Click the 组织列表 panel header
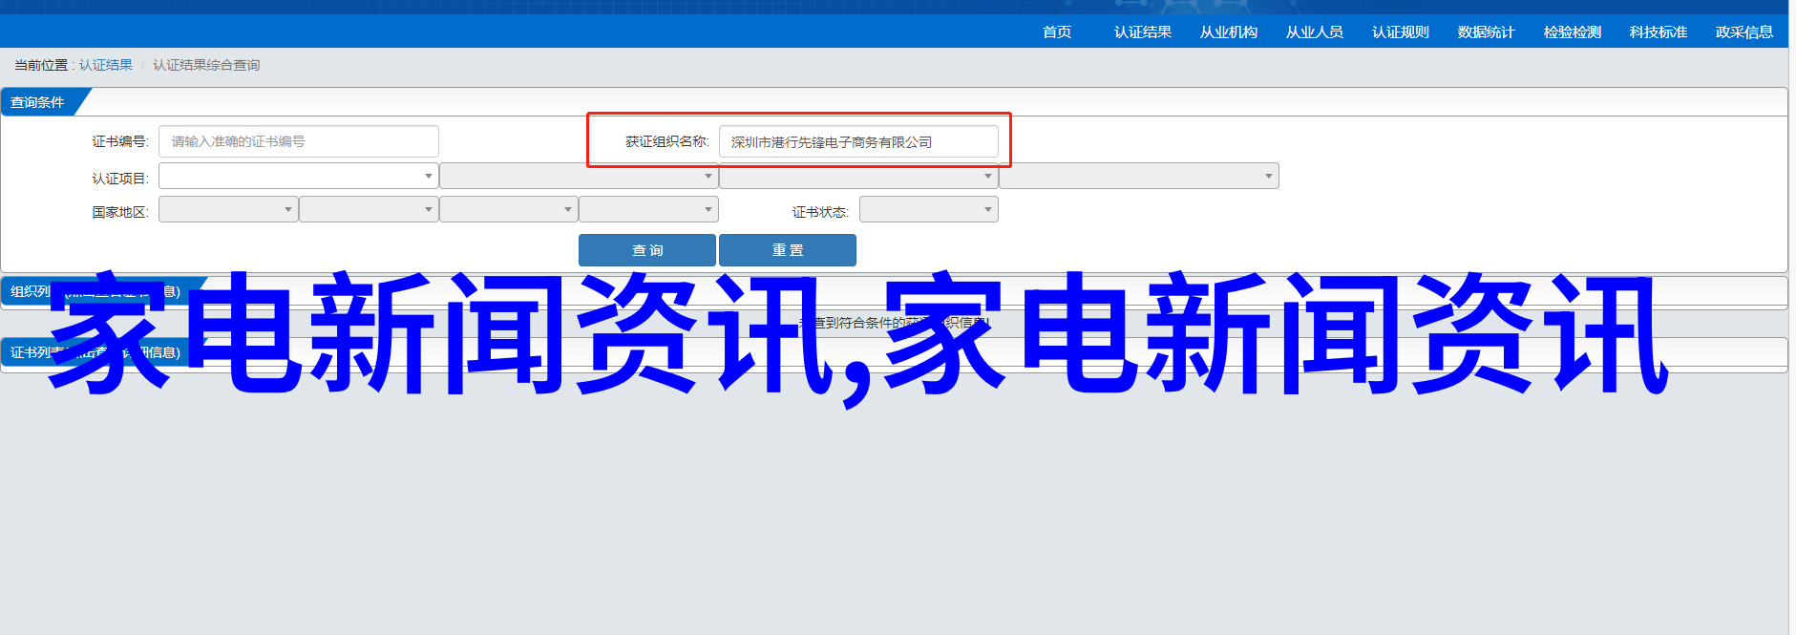1796x635 pixels. tap(29, 291)
